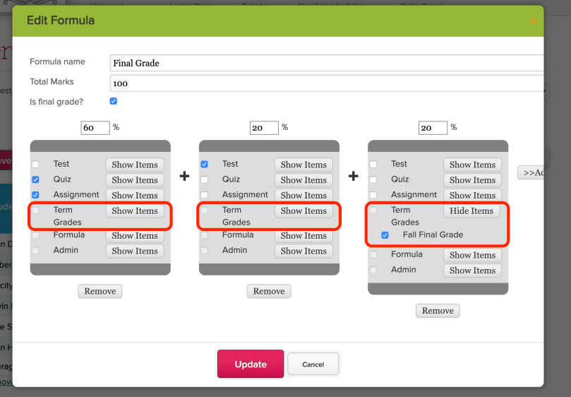Remove the first 60% formula group
Viewport: 571px width, 397px height.
click(x=100, y=291)
